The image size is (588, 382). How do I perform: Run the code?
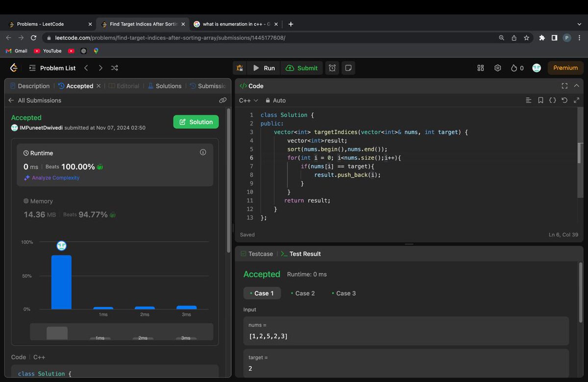(264, 68)
